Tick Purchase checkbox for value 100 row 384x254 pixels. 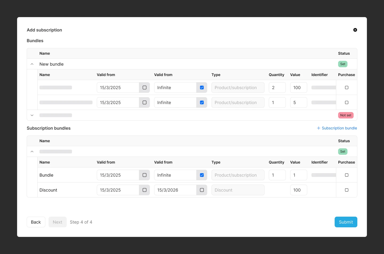(346, 88)
